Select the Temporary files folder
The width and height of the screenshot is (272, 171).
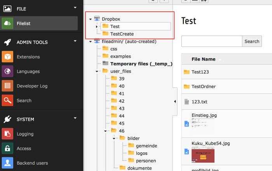click(141, 64)
